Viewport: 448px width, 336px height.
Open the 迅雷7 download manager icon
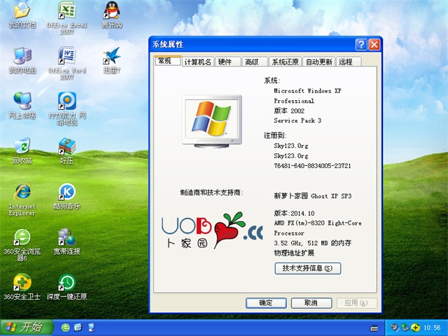pos(111,57)
